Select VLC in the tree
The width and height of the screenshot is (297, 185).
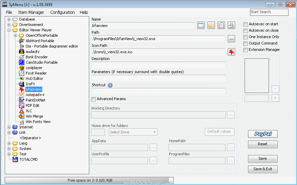tap(29, 111)
